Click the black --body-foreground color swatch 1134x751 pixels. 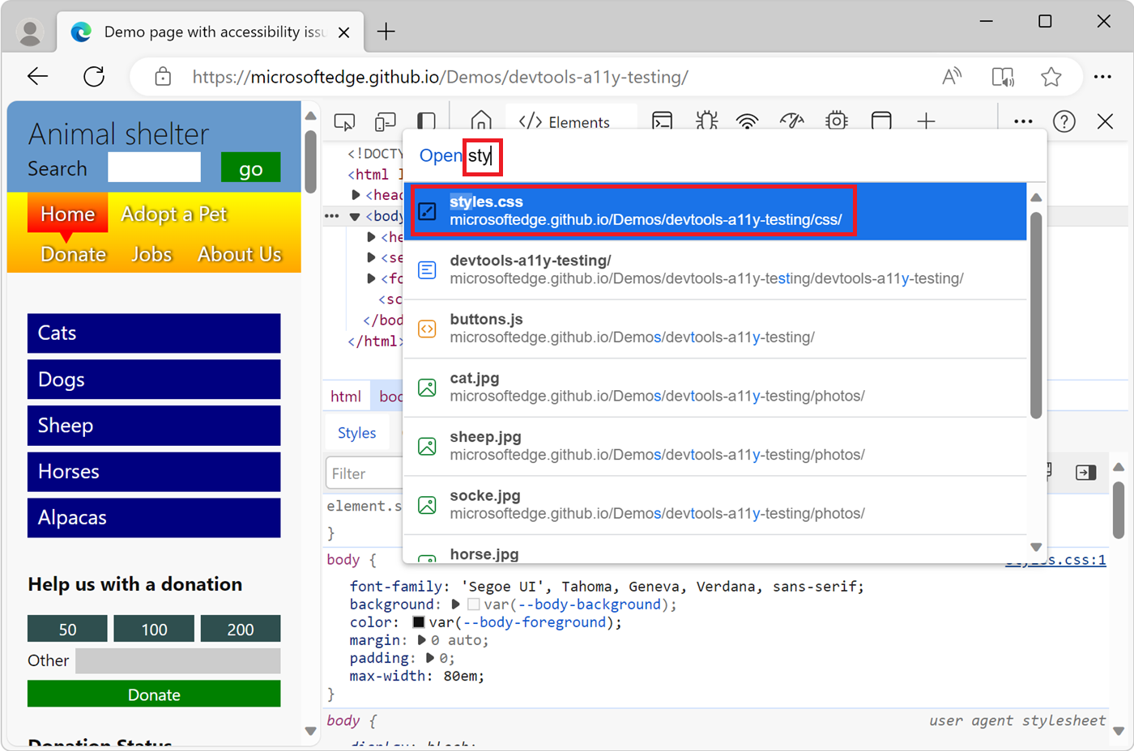click(419, 622)
